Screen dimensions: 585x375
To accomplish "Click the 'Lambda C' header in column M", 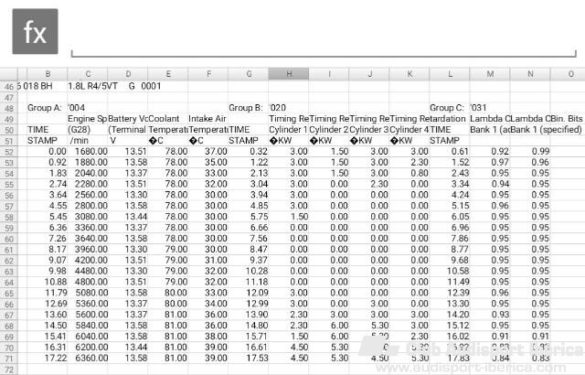I will click(x=490, y=119).
